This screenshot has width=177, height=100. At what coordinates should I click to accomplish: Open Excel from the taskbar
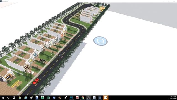point(48,97)
